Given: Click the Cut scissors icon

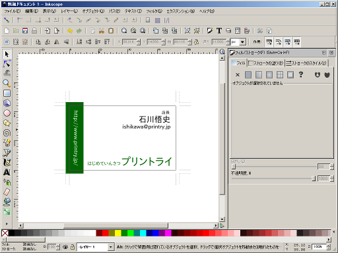Looking at the screenshot, I should coord(102,31).
